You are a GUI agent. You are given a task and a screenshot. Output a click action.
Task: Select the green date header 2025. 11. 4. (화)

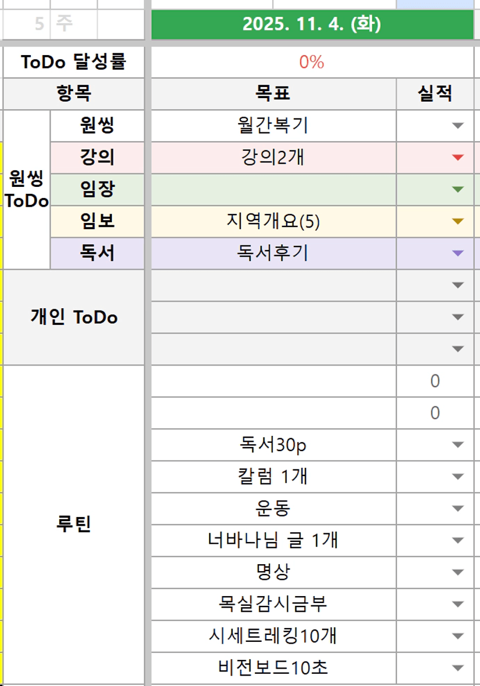pyautogui.click(x=312, y=25)
